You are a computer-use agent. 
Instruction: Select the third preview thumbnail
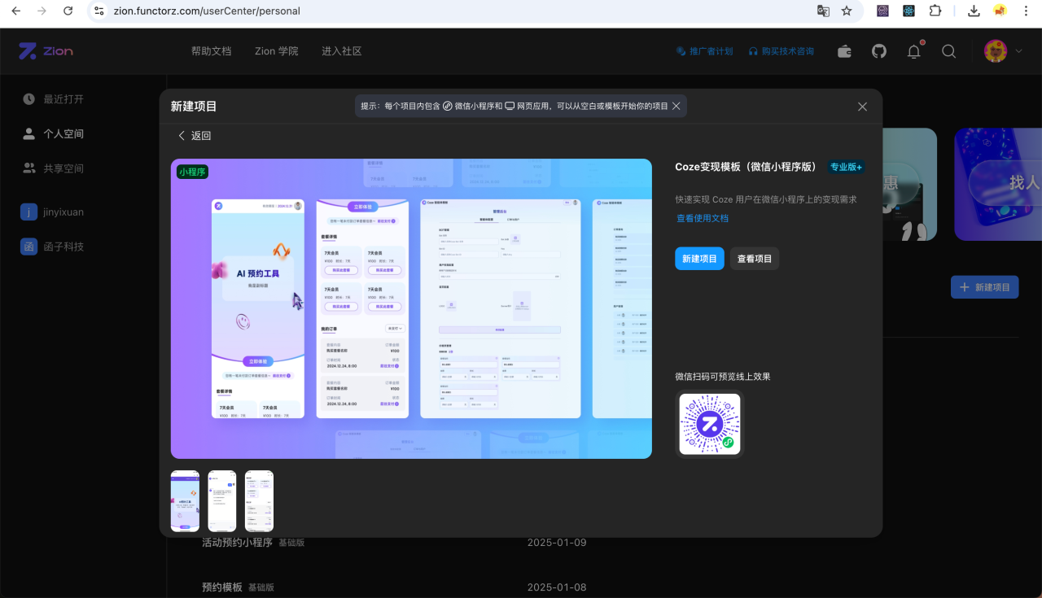(x=260, y=501)
